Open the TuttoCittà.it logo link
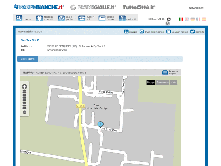221x166 pixels. (139, 7)
